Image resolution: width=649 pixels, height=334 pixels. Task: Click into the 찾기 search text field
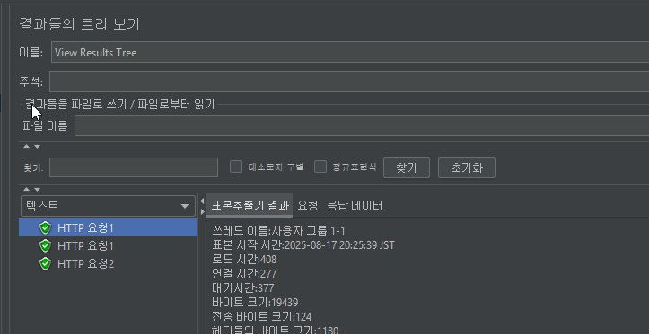coord(134,167)
